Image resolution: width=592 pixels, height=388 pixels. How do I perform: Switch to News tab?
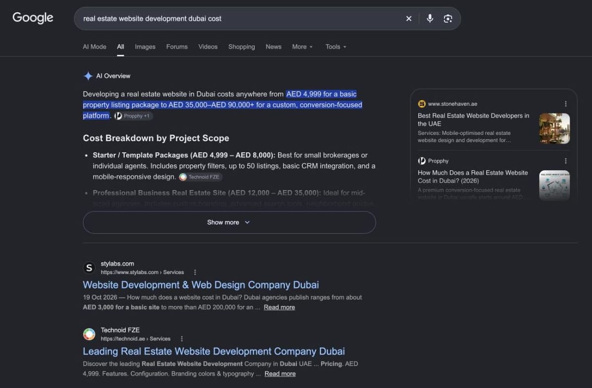(x=273, y=46)
